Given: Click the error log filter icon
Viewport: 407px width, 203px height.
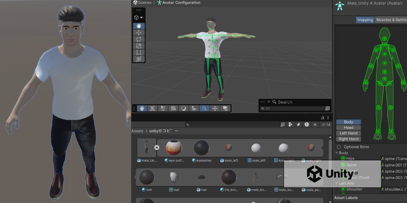Looking at the screenshot, I should (x=307, y=124).
